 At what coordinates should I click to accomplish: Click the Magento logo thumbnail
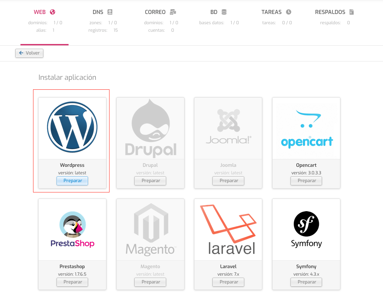pos(150,230)
